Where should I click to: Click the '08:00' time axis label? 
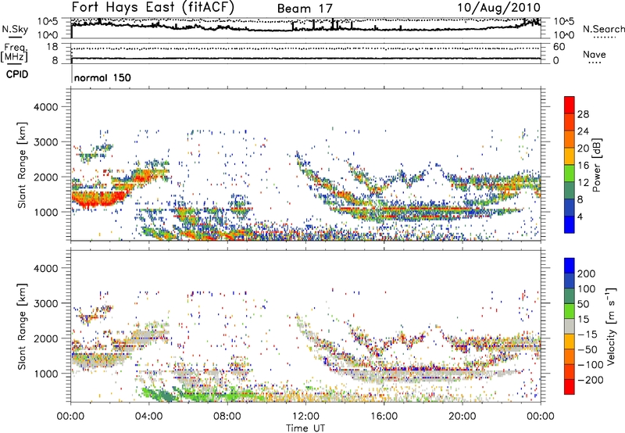(227, 417)
